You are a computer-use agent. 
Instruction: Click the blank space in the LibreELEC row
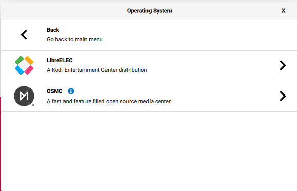tap(212, 65)
